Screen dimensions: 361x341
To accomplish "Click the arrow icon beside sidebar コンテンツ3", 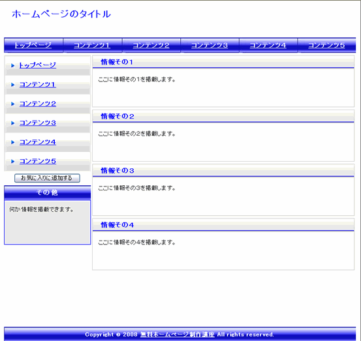I will click(x=13, y=123).
